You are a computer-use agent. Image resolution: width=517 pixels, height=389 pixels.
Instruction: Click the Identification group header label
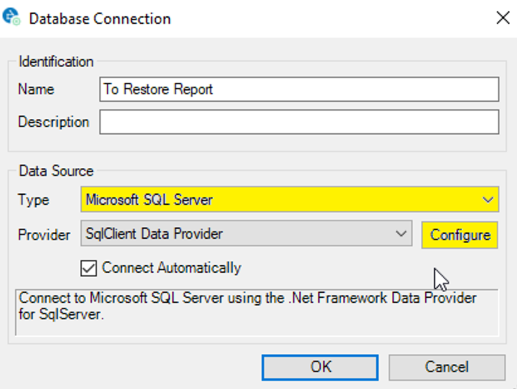[56, 62]
